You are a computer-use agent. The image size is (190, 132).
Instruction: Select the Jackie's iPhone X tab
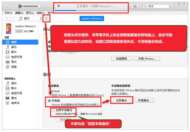tap(92, 19)
